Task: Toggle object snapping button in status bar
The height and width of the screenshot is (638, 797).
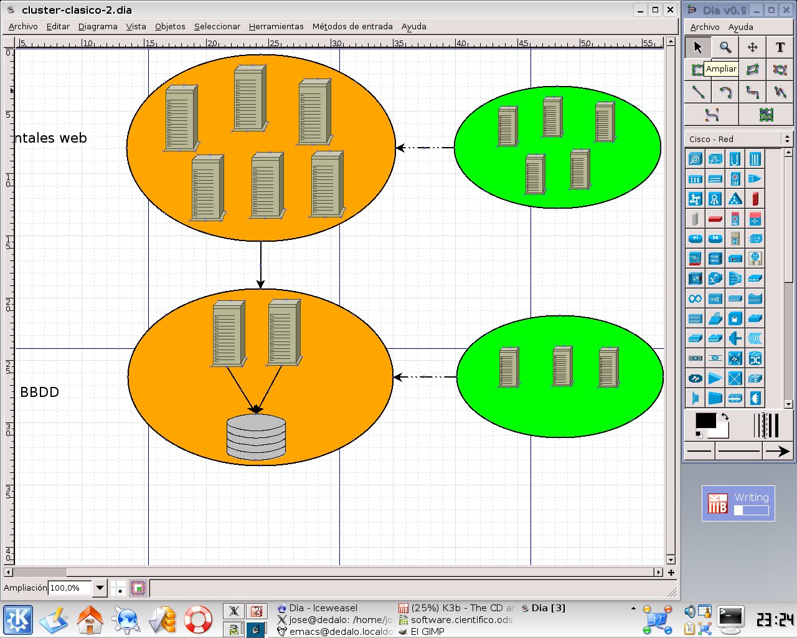Action: point(138,588)
